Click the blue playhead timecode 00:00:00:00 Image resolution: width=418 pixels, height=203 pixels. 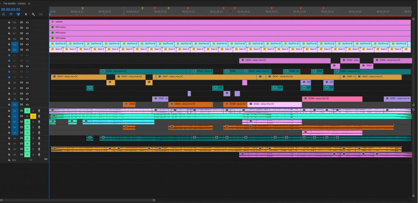[11, 9]
